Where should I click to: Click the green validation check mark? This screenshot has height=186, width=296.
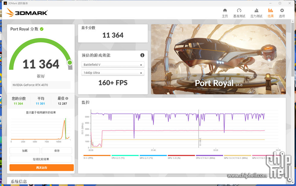coord(42,29)
